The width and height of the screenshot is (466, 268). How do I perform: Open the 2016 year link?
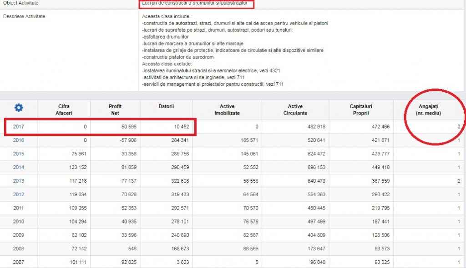pyautogui.click(x=19, y=140)
